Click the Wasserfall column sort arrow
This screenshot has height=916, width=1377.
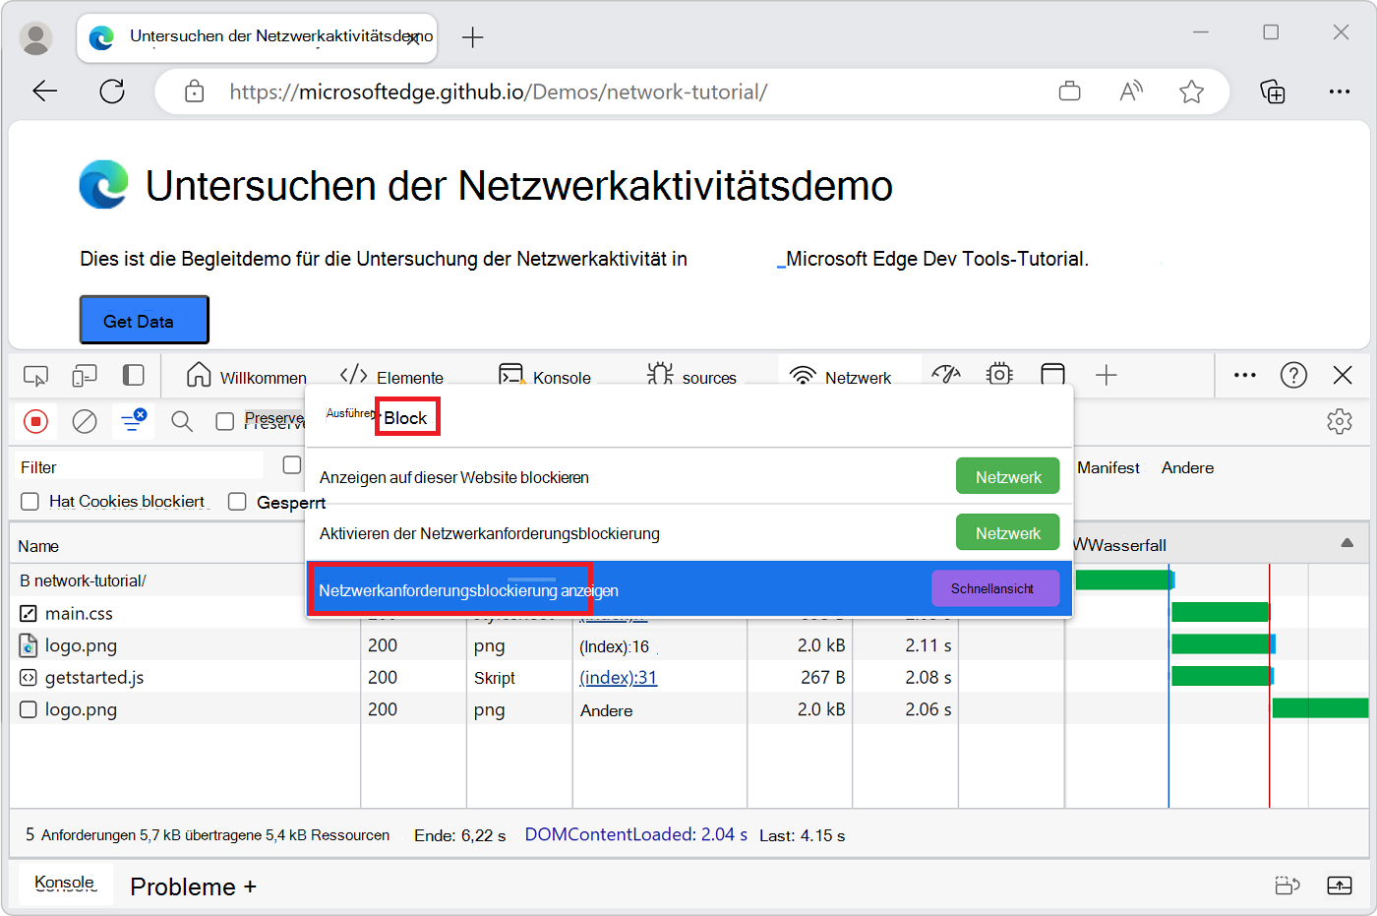tap(1346, 543)
